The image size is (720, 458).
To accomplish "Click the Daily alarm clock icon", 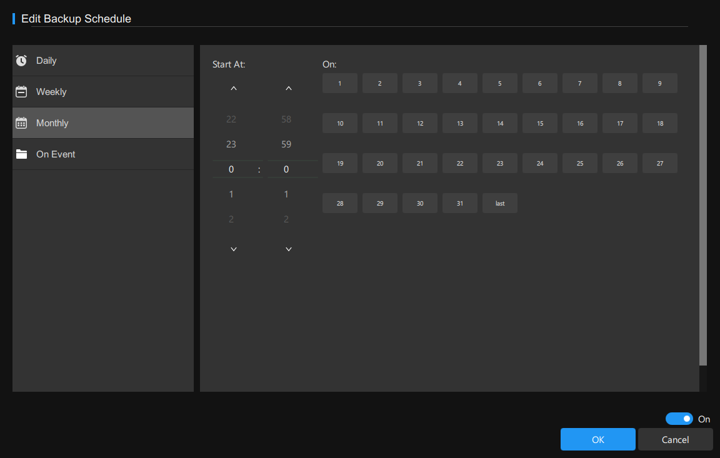I will [21, 61].
